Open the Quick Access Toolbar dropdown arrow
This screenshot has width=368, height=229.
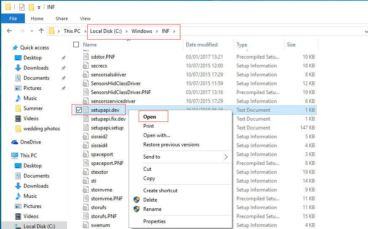click(39, 7)
